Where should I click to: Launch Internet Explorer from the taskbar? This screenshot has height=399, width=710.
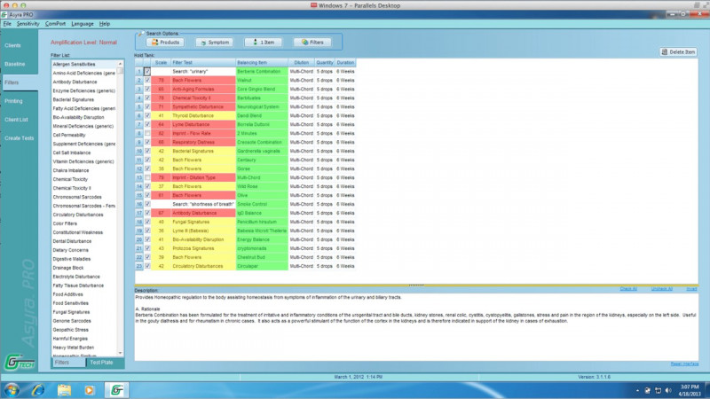pyautogui.click(x=37, y=390)
